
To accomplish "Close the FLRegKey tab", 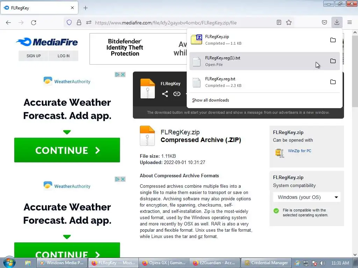I will (x=72, y=8).
